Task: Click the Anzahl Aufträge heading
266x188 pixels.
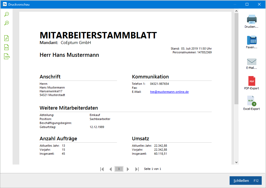Action: (x=58, y=139)
